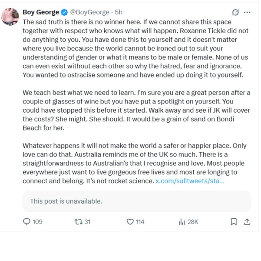
Task: Open view analytics bar chart icon
Action: (x=182, y=222)
